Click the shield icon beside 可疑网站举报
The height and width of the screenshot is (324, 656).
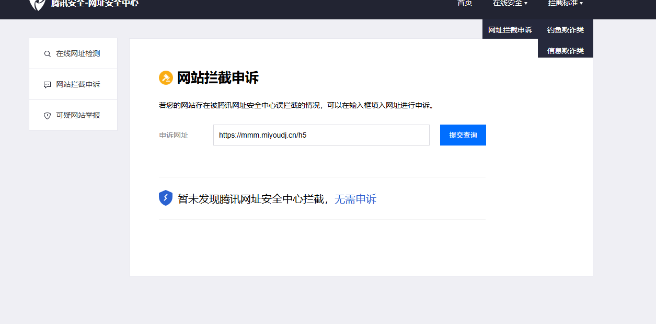point(48,115)
